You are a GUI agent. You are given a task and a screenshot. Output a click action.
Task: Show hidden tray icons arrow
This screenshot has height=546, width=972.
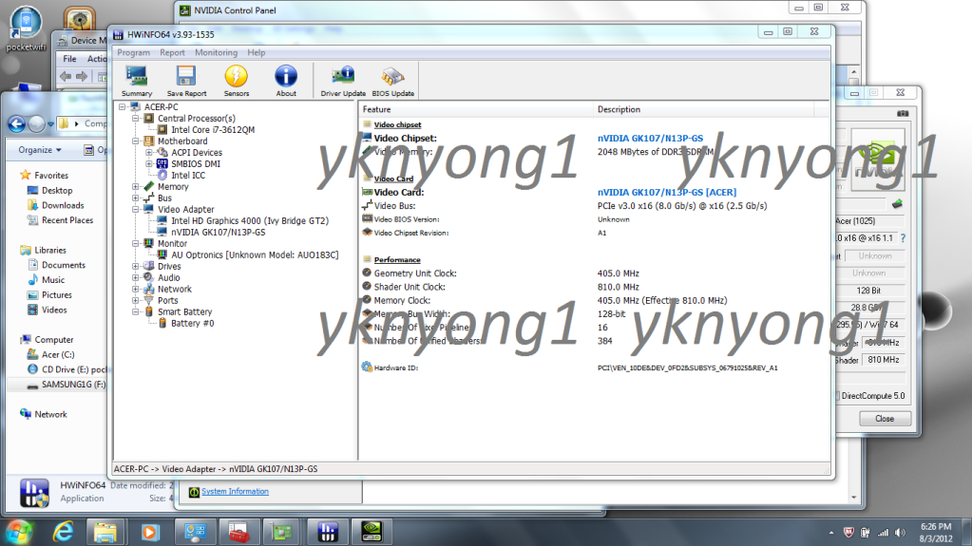click(x=831, y=533)
